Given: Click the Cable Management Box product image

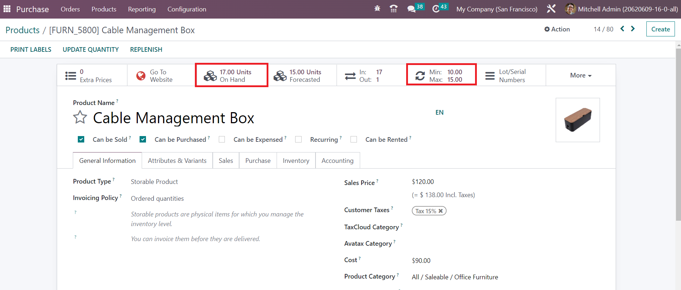Looking at the screenshot, I should (x=577, y=120).
